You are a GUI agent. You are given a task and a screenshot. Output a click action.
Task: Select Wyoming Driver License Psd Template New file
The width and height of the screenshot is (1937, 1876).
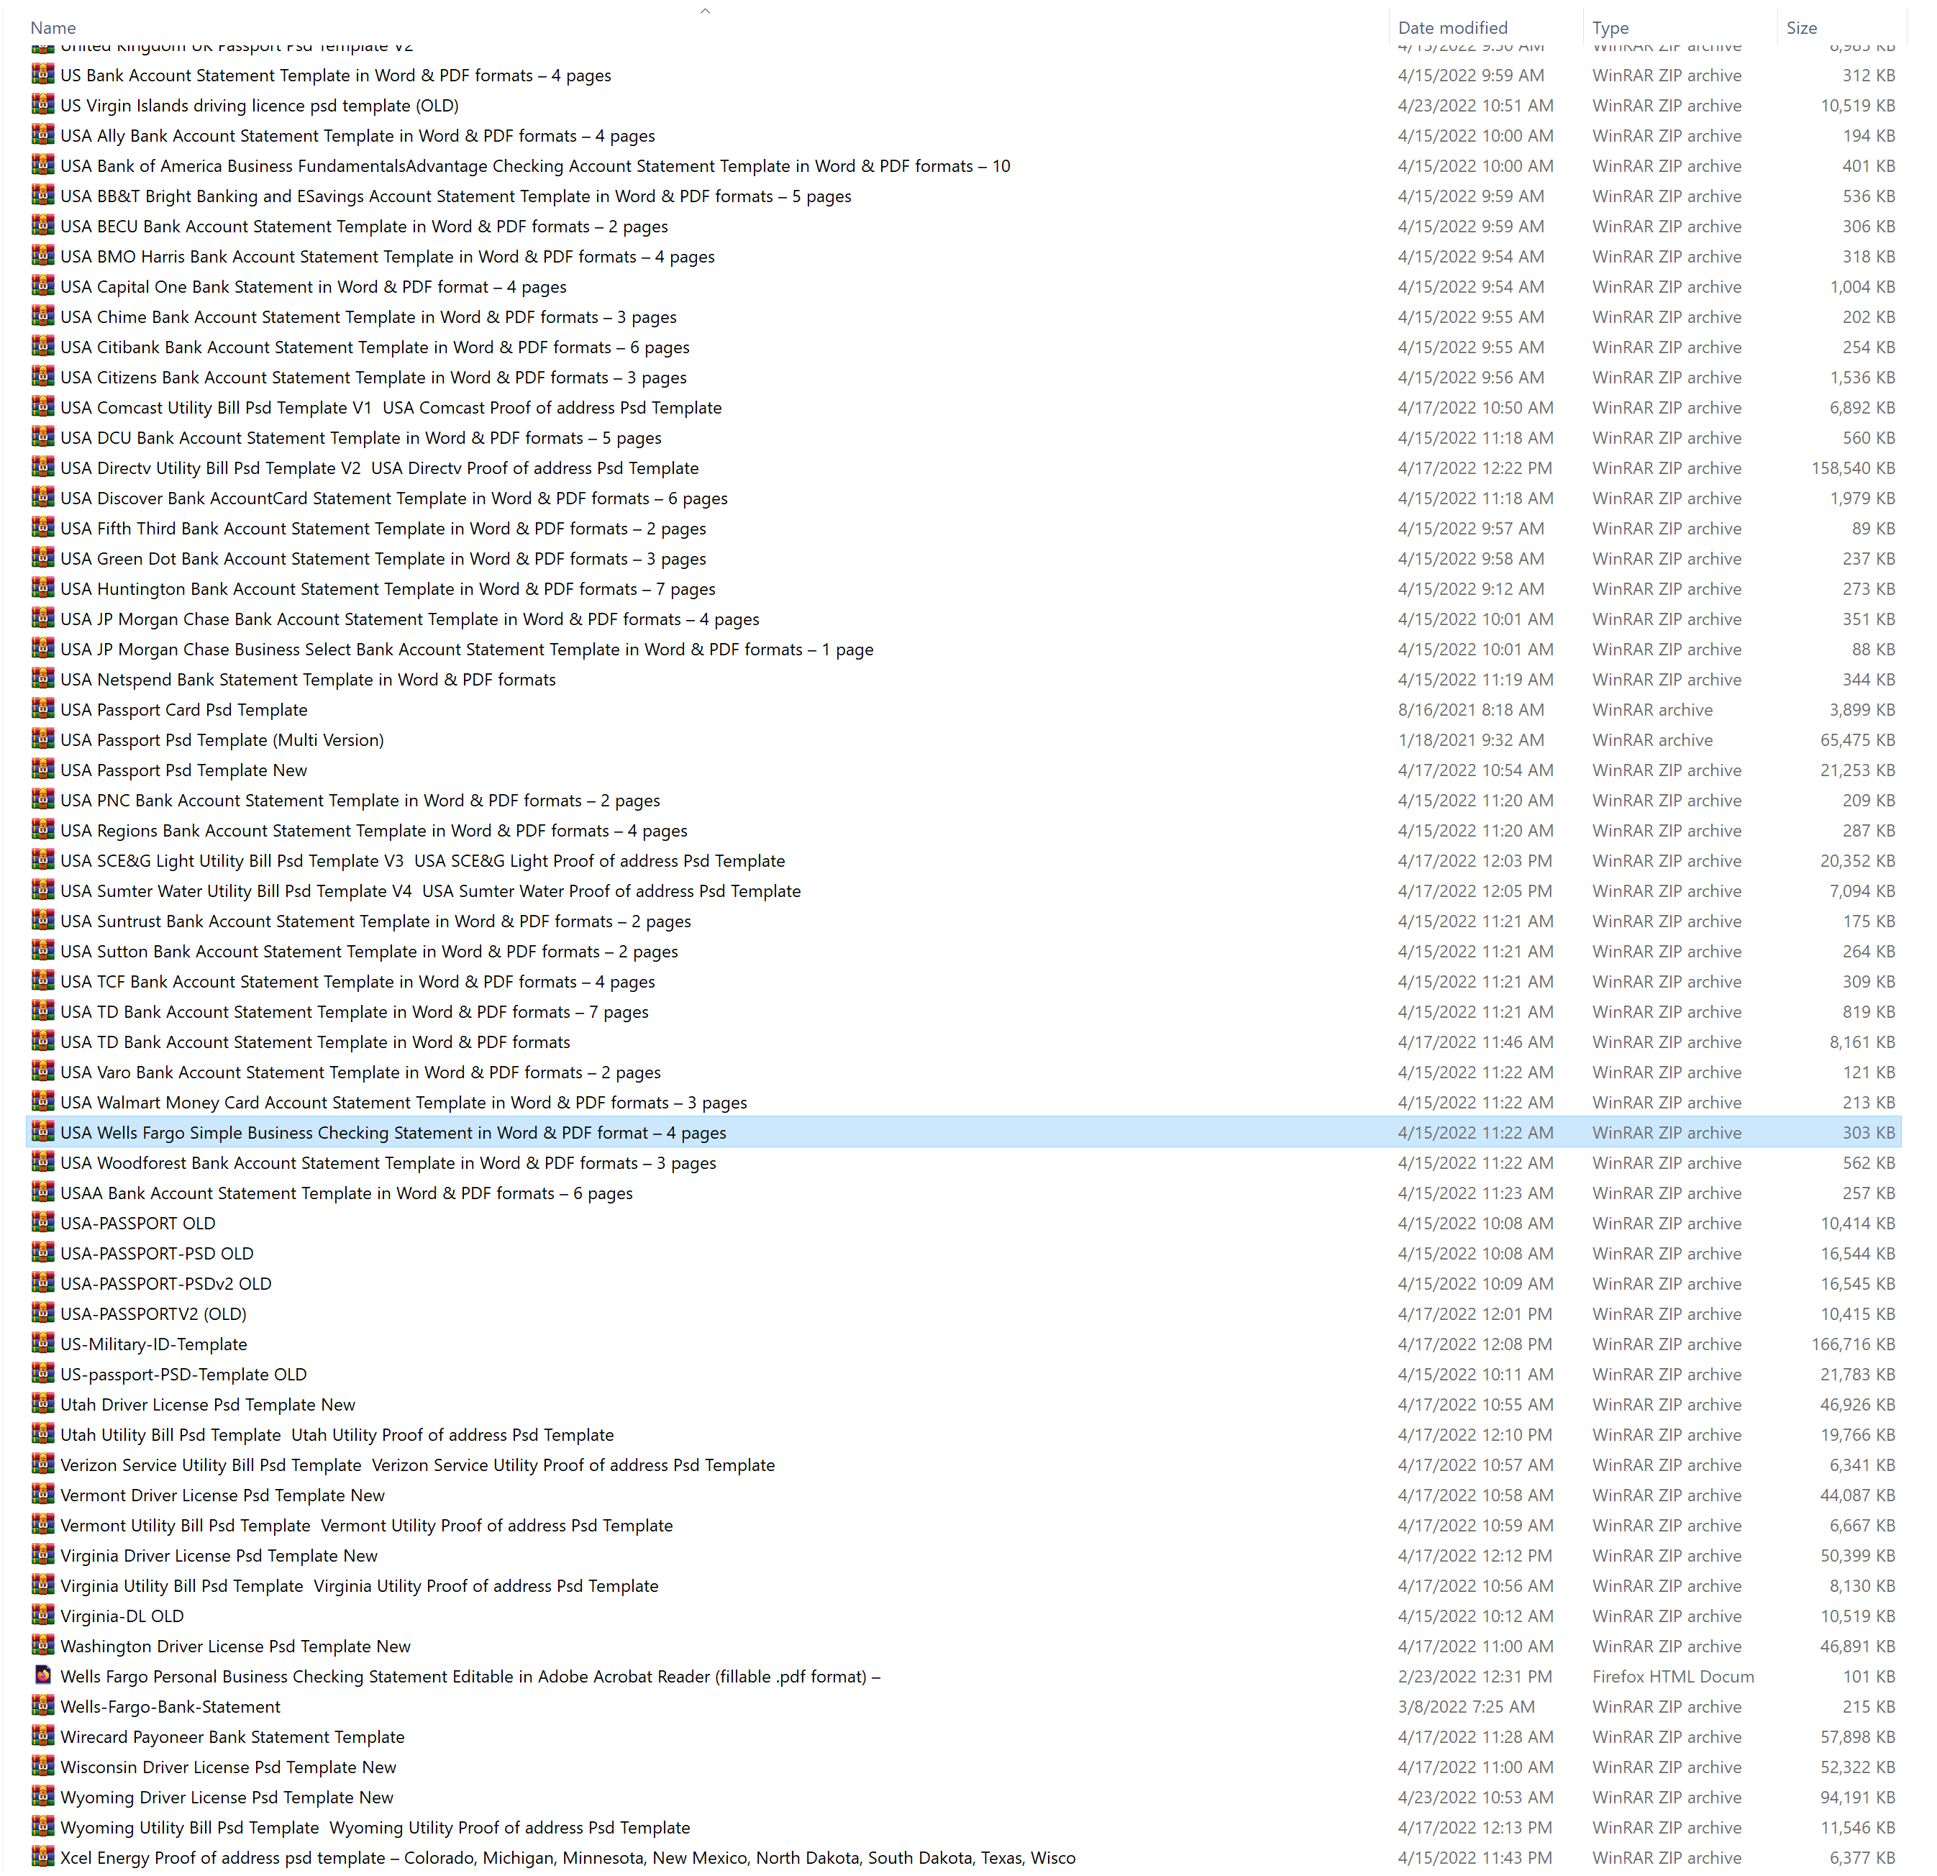tap(227, 1797)
